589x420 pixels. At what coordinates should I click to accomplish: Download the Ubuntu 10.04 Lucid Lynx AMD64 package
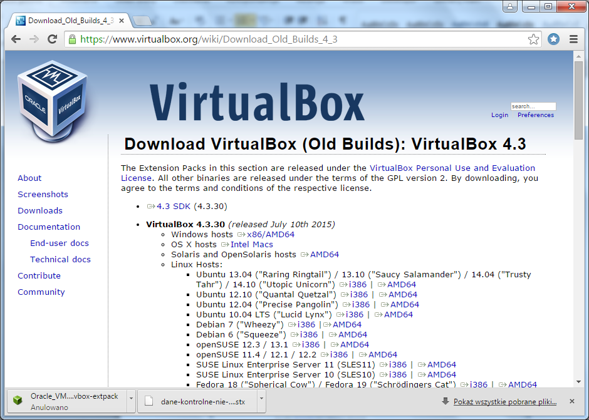(x=399, y=315)
